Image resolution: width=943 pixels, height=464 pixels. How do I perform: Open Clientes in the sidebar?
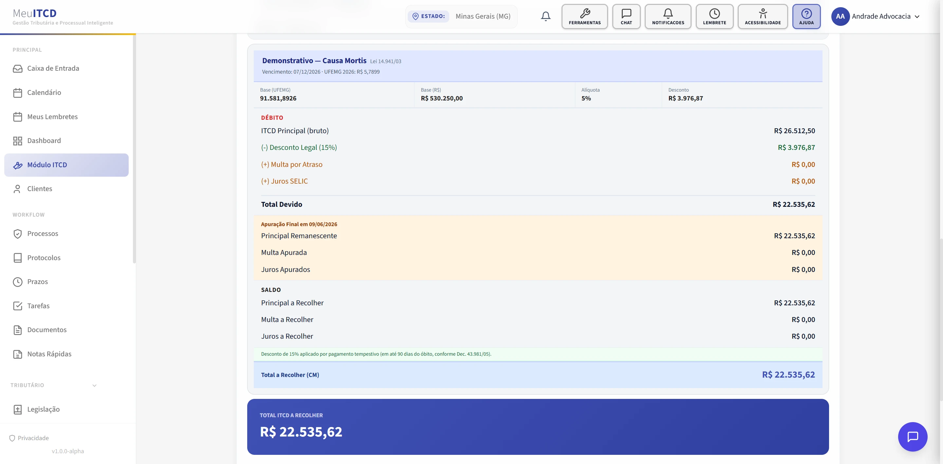click(66, 189)
